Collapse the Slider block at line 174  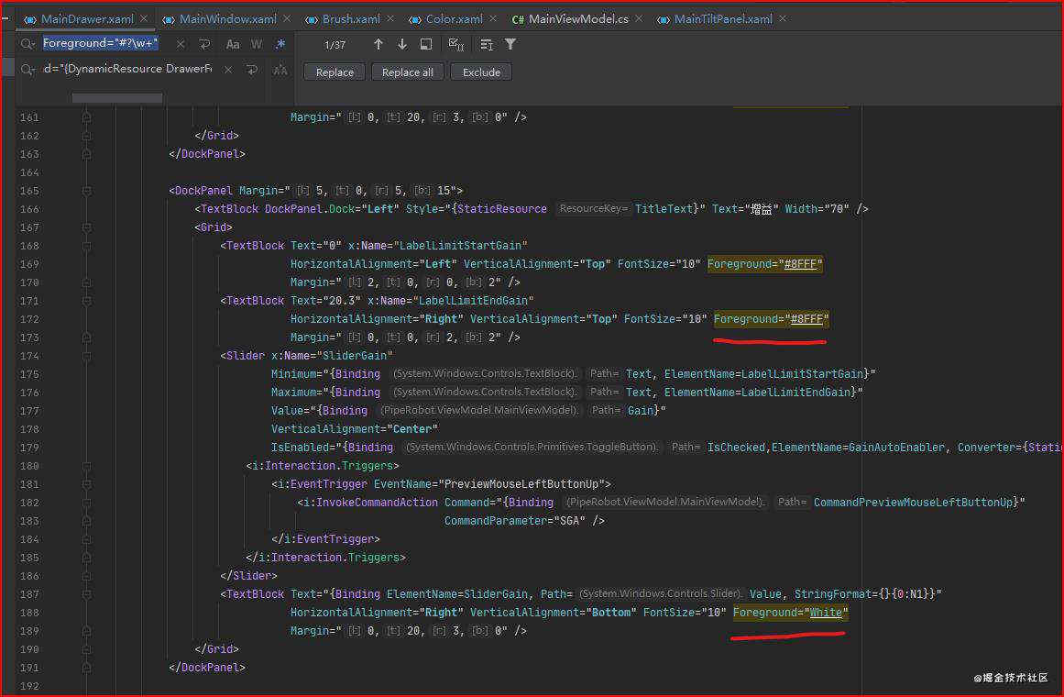86,356
